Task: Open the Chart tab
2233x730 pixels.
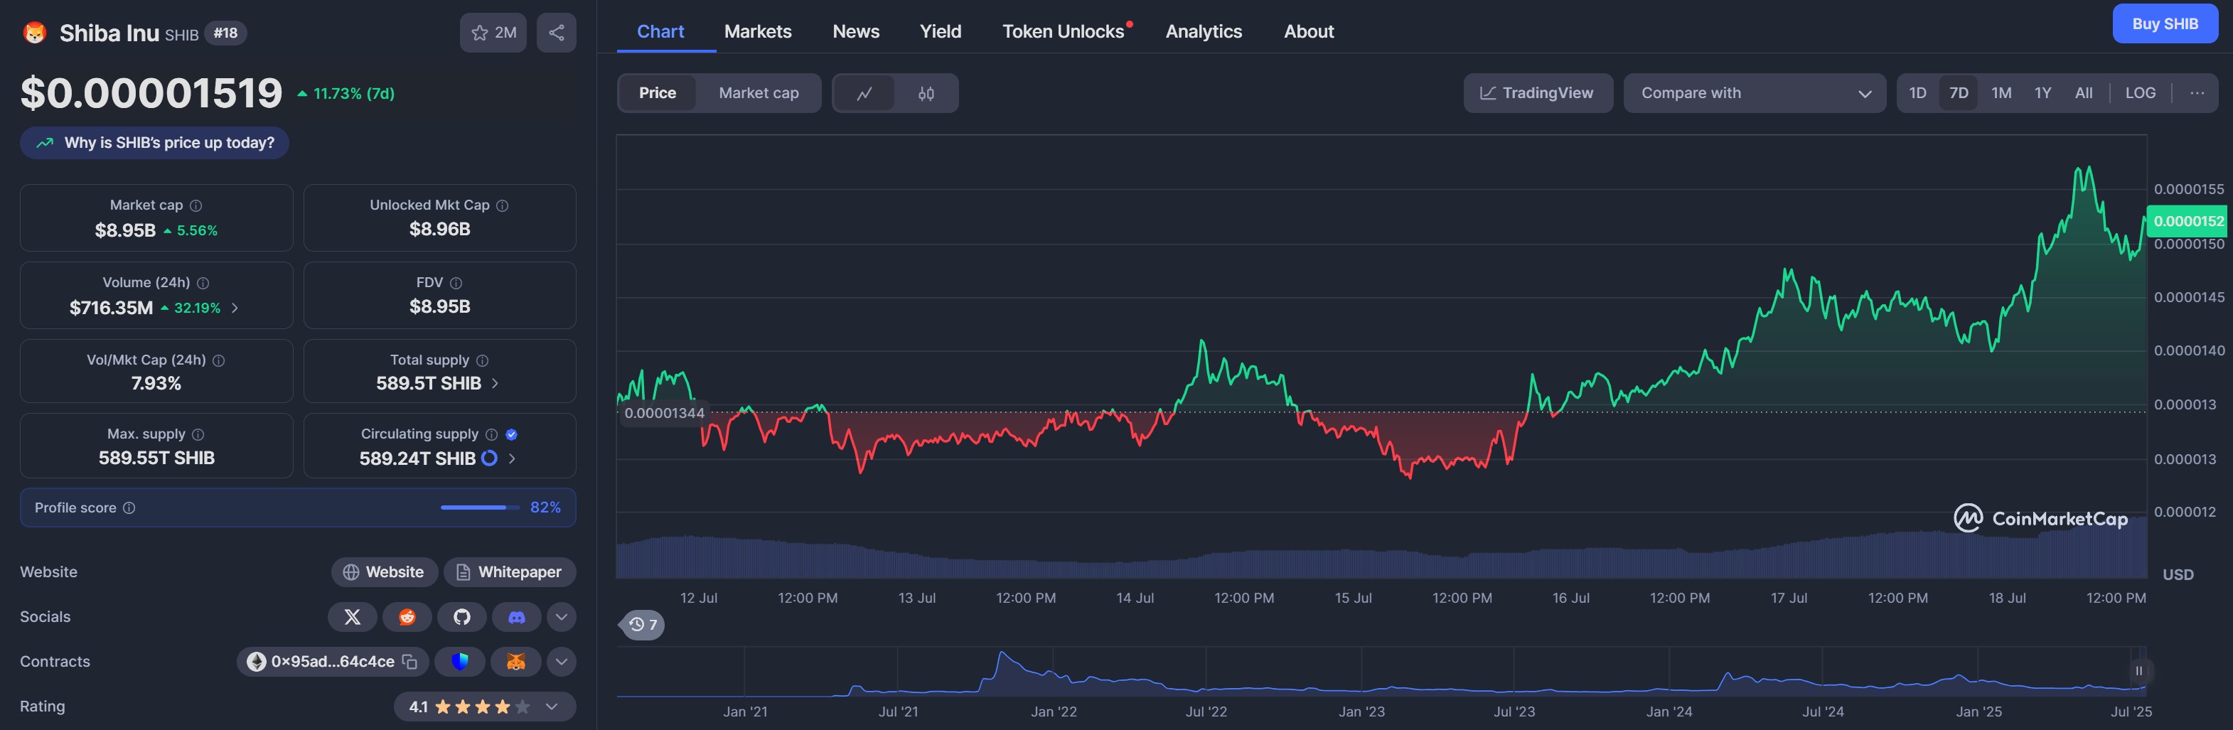Action: click(660, 31)
